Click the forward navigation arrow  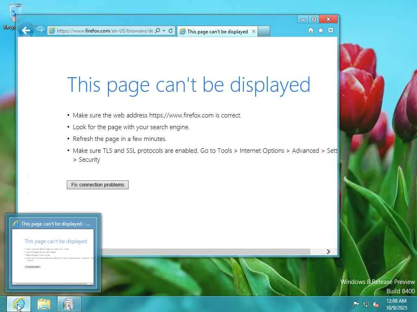coord(40,30)
